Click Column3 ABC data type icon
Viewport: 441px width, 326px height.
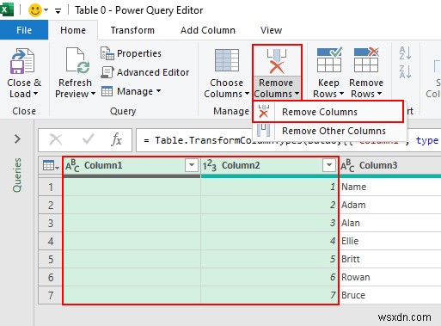[x=347, y=166]
